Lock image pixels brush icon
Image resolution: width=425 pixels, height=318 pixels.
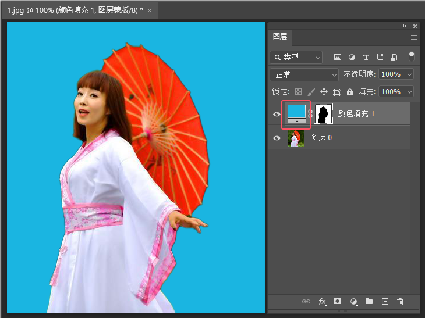pyautogui.click(x=311, y=92)
